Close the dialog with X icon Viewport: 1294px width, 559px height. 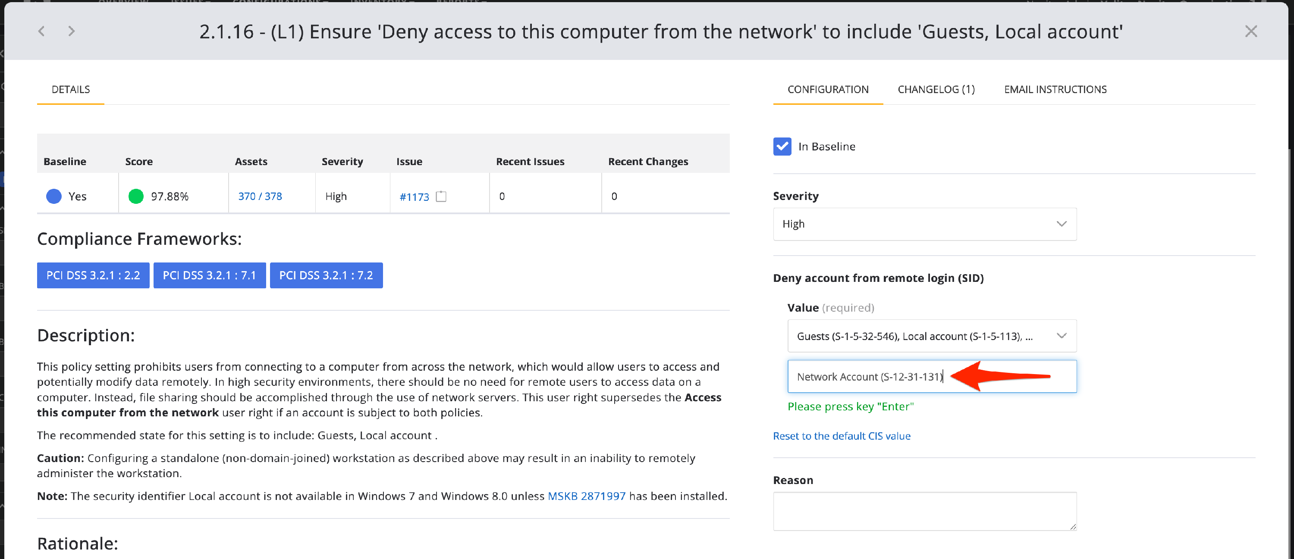[x=1251, y=31]
